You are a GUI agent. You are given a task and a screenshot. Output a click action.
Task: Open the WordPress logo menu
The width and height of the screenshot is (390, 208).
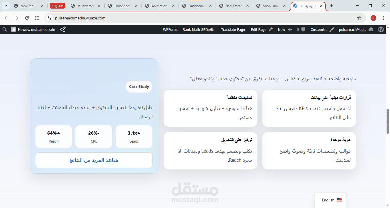click(x=381, y=29)
